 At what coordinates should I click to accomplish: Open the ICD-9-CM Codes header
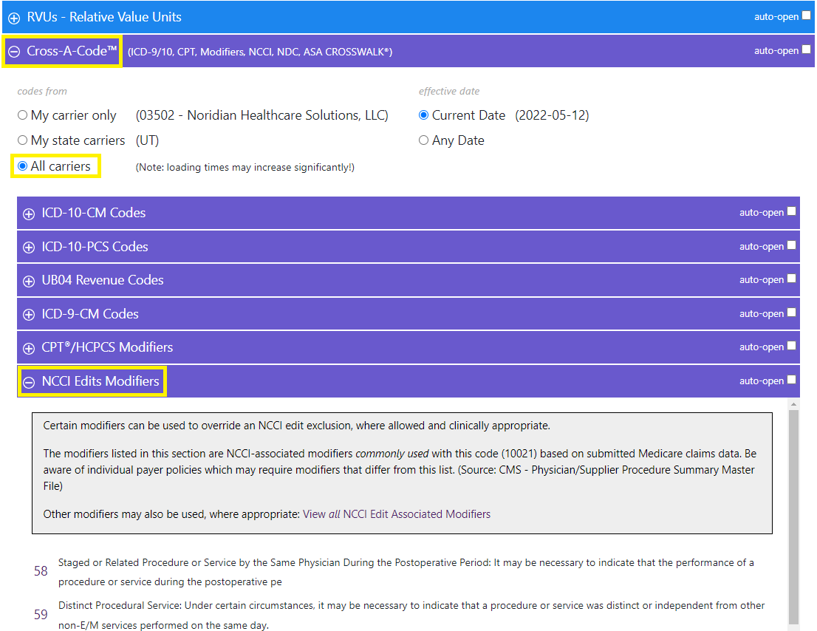click(x=408, y=314)
